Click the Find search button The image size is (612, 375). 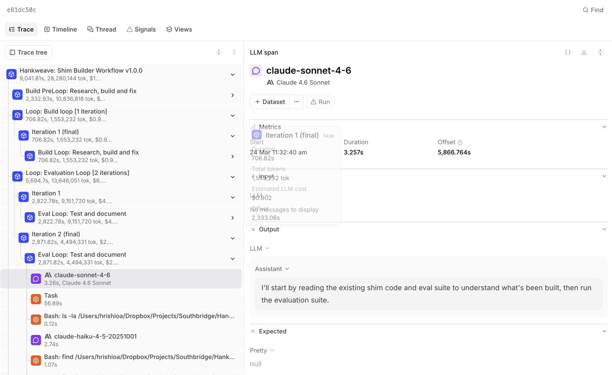coord(593,10)
